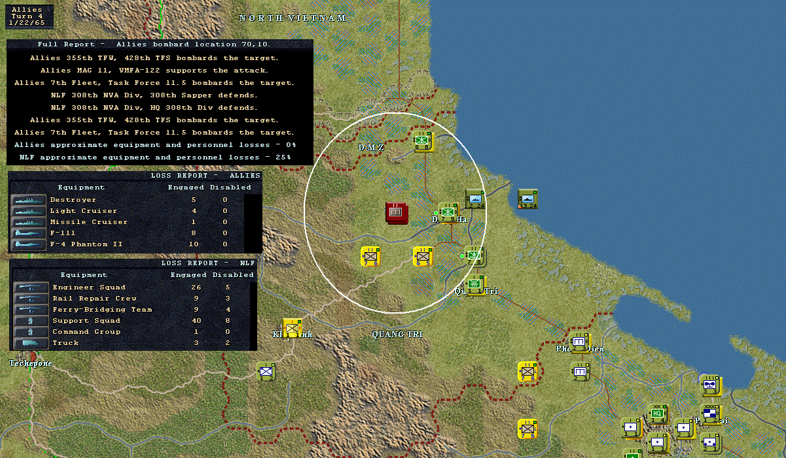Select the 1-1 unit on Quang Tri city
The height and width of the screenshot is (458, 786).
coord(476,285)
